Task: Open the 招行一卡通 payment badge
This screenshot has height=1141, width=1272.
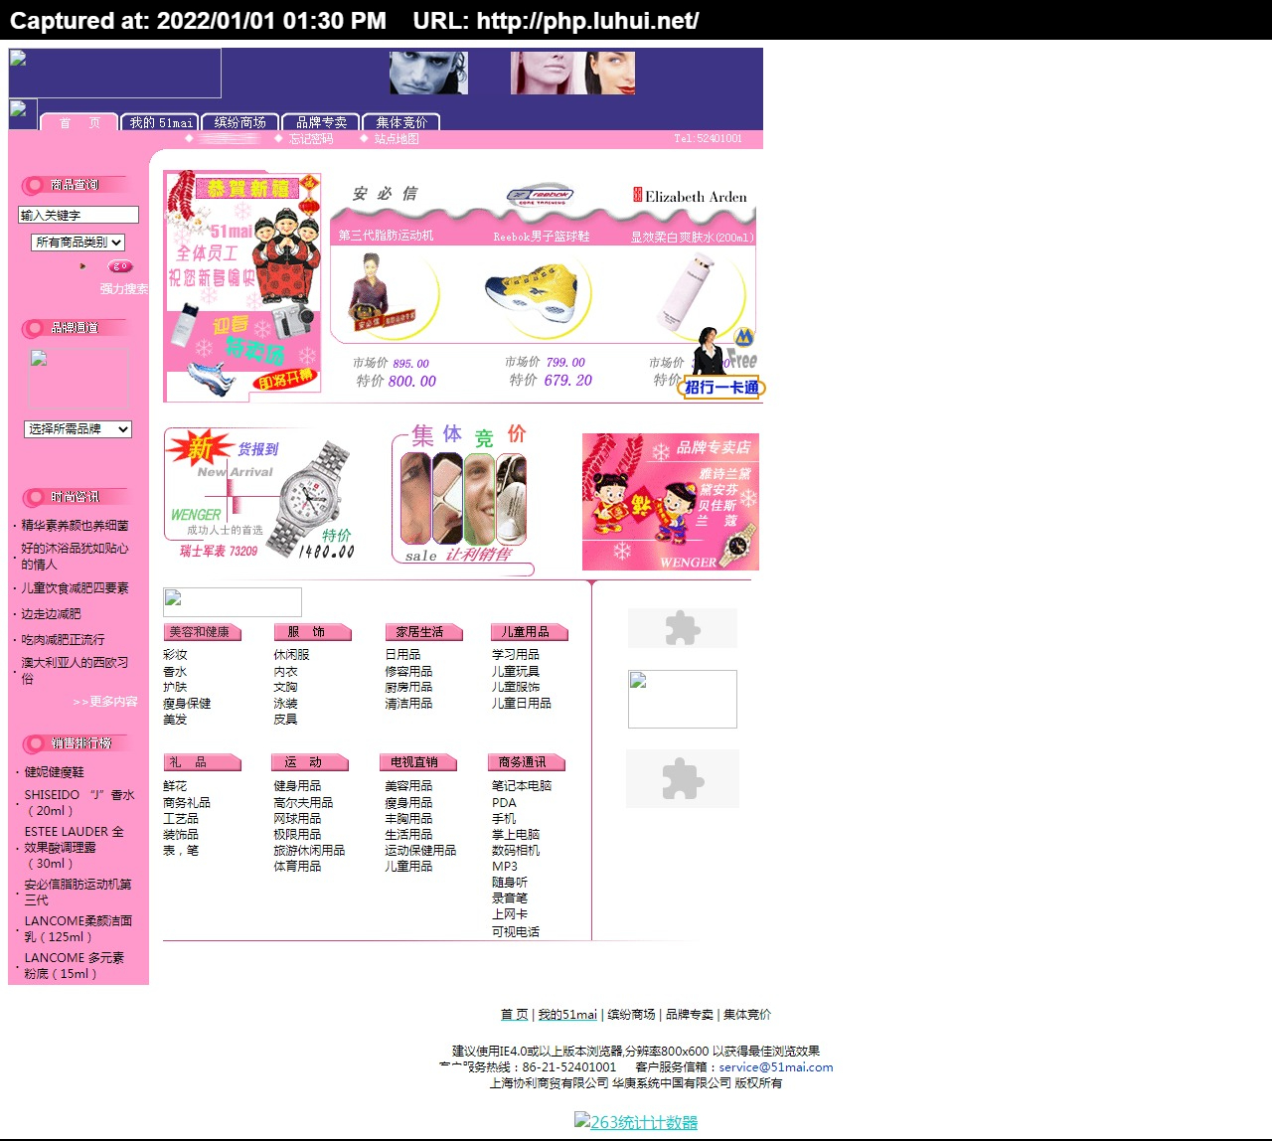Action: pos(721,387)
